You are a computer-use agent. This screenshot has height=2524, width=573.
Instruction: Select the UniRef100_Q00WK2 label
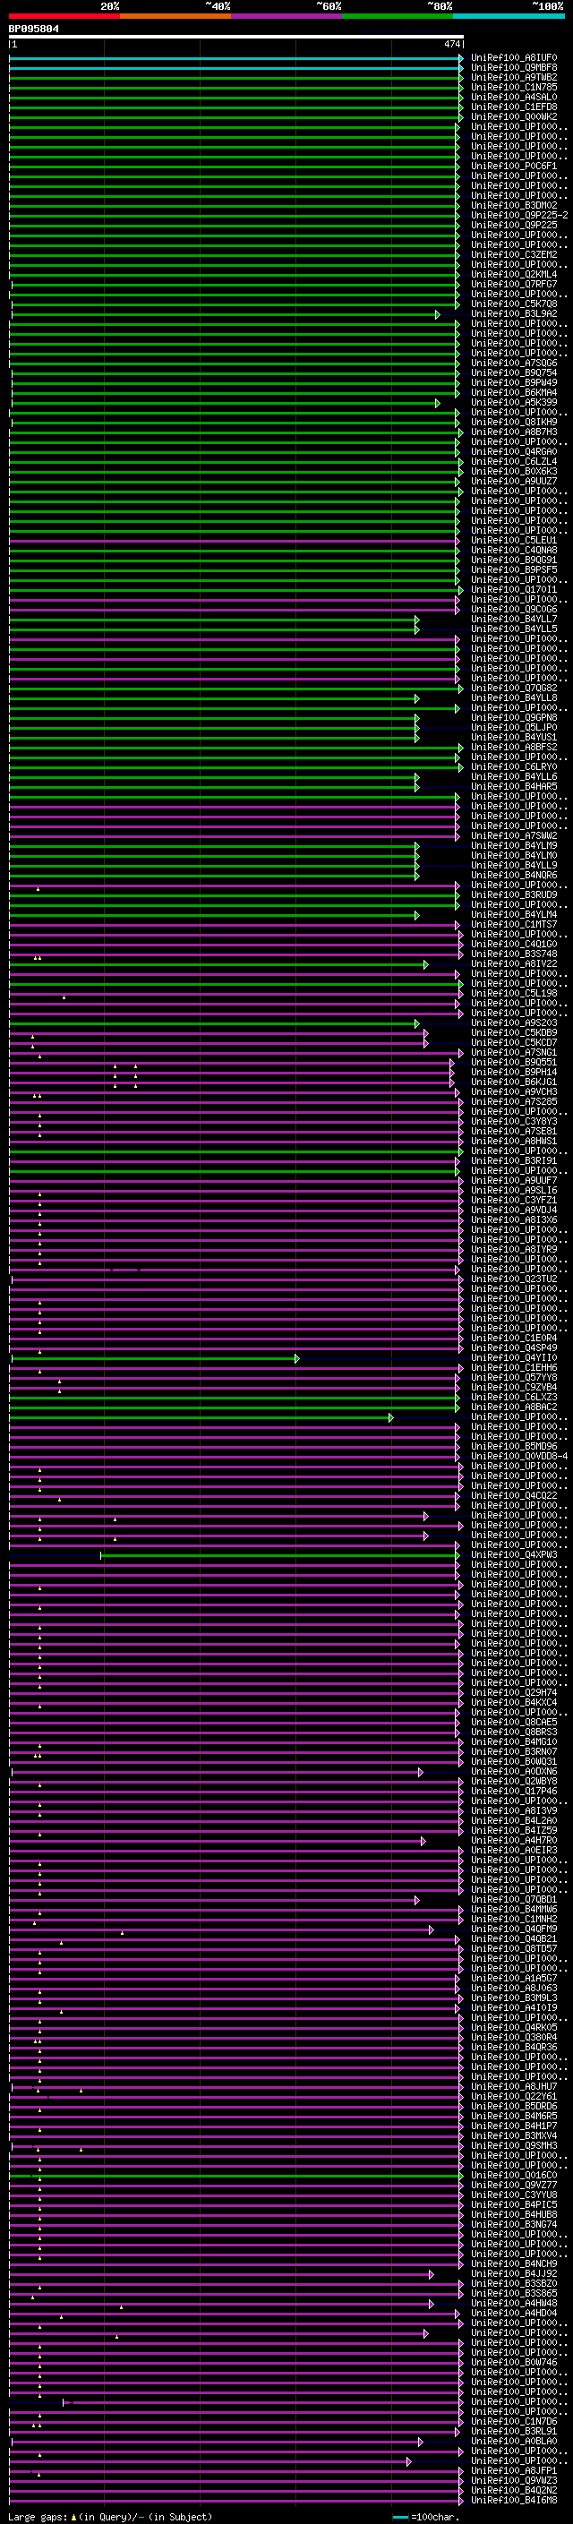click(x=513, y=116)
